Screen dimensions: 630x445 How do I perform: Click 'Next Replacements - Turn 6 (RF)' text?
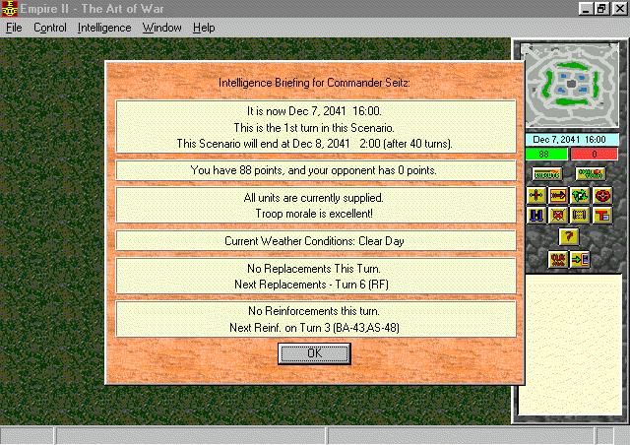[x=311, y=285]
